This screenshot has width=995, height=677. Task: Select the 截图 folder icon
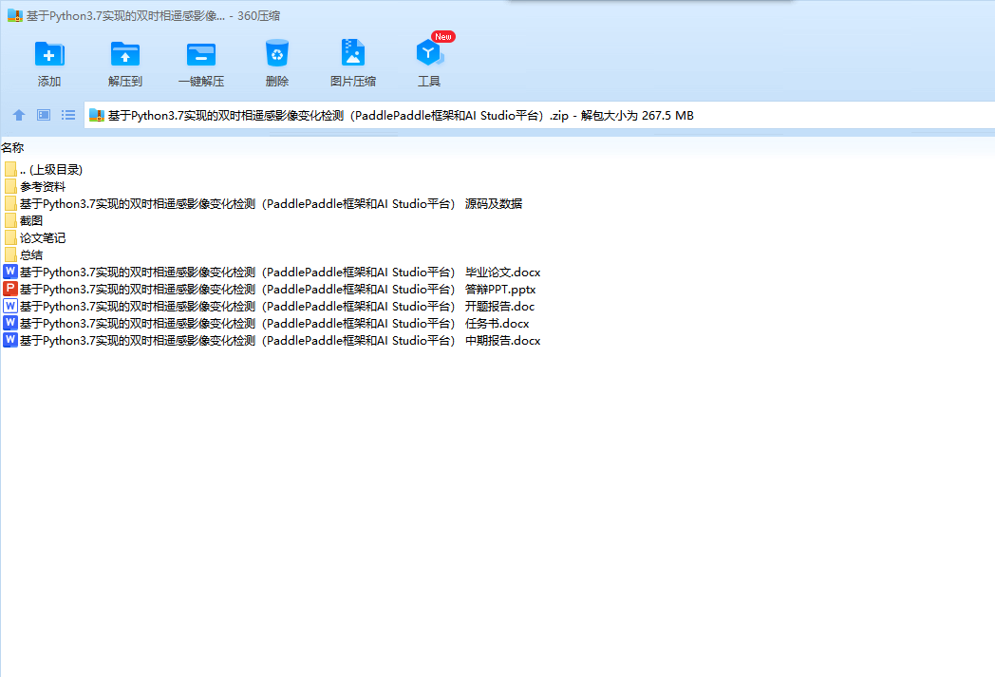tap(10, 221)
